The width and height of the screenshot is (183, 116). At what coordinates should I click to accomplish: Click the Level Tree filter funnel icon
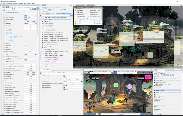coord(41,15)
